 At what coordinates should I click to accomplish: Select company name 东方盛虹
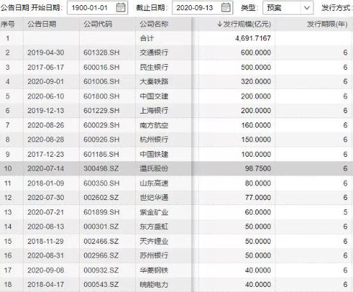[x=154, y=227]
